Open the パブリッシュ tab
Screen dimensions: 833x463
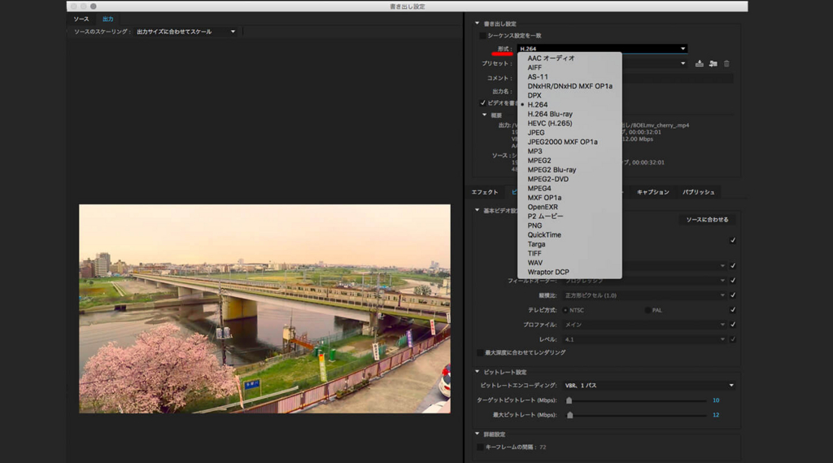tap(698, 192)
